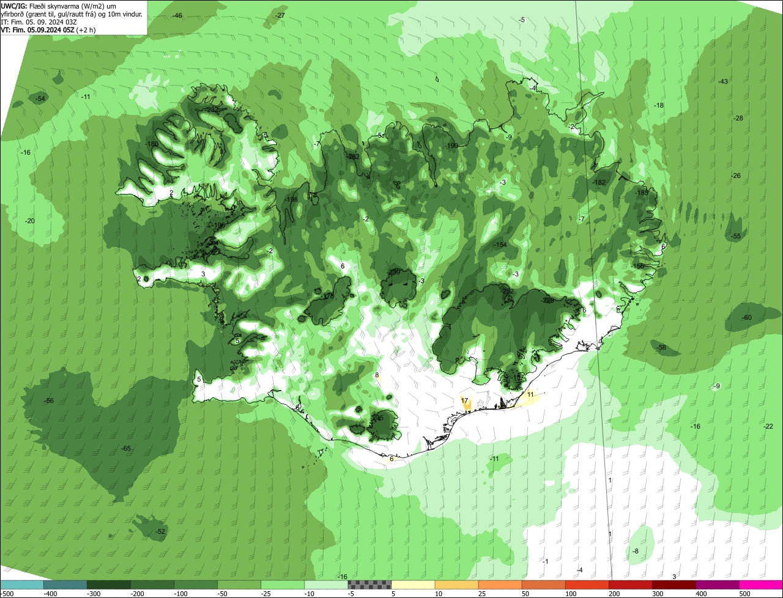Click the '-27' flux value near the top
783x598 pixels.
(280, 15)
